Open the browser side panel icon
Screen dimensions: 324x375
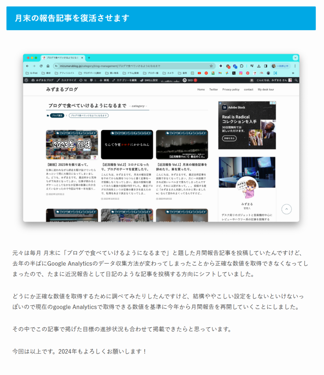pyautogui.click(x=266, y=66)
